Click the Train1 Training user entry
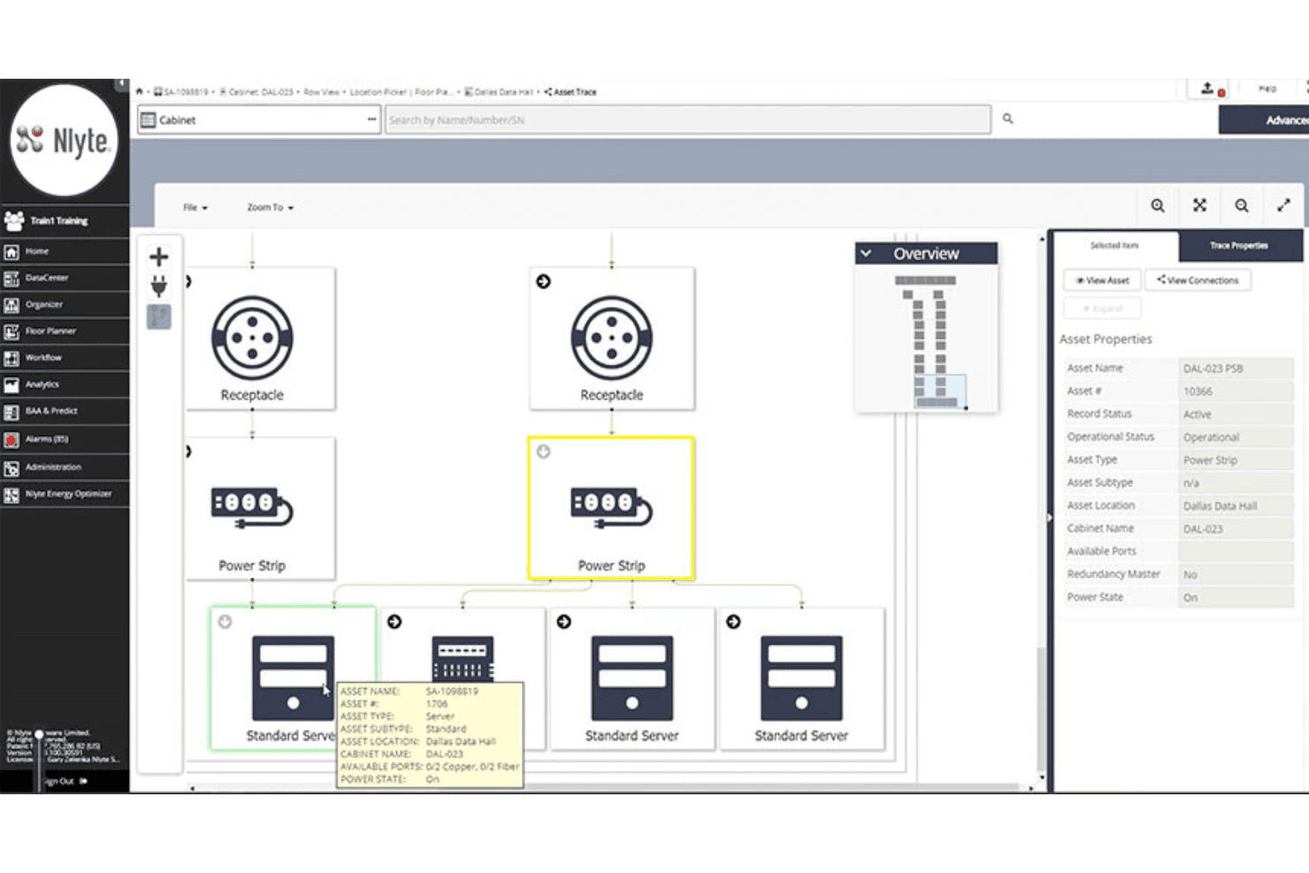The image size is (1309, 873). [x=65, y=221]
